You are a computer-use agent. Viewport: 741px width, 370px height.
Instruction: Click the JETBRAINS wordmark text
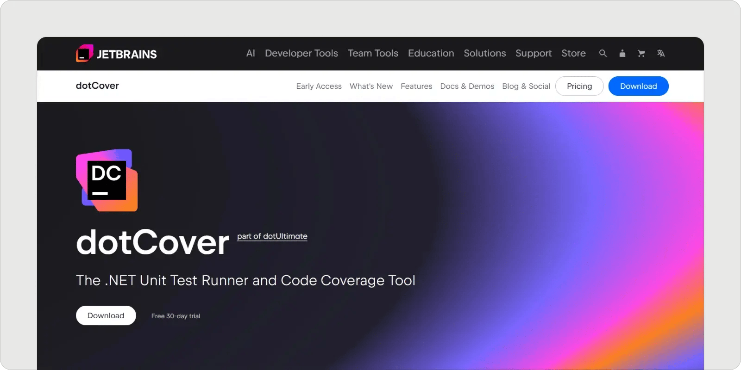(126, 54)
